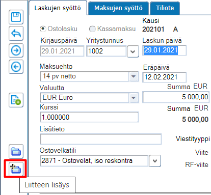The height and width of the screenshot is (195, 211).
Task: Expand the Maksuehto dropdown
Action: coord(134,76)
